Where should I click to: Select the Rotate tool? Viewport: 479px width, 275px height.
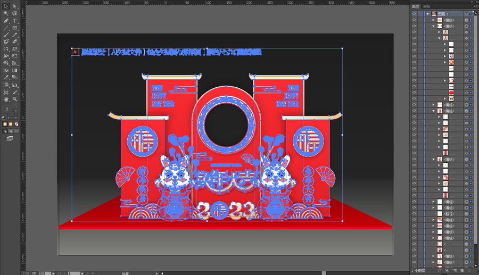(6, 49)
